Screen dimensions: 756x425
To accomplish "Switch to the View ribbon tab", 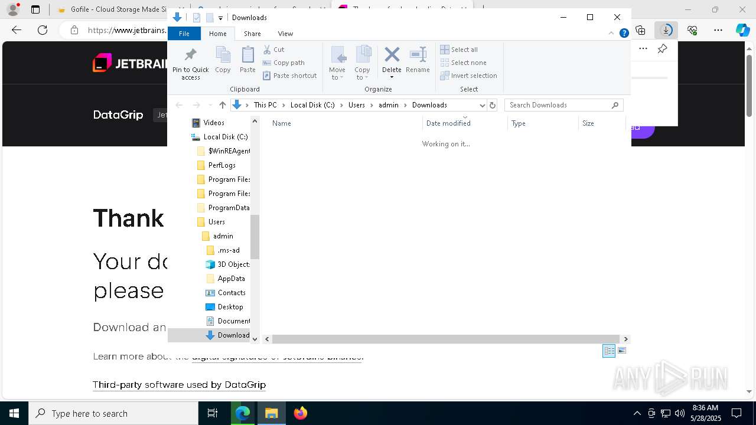I will click(285, 34).
